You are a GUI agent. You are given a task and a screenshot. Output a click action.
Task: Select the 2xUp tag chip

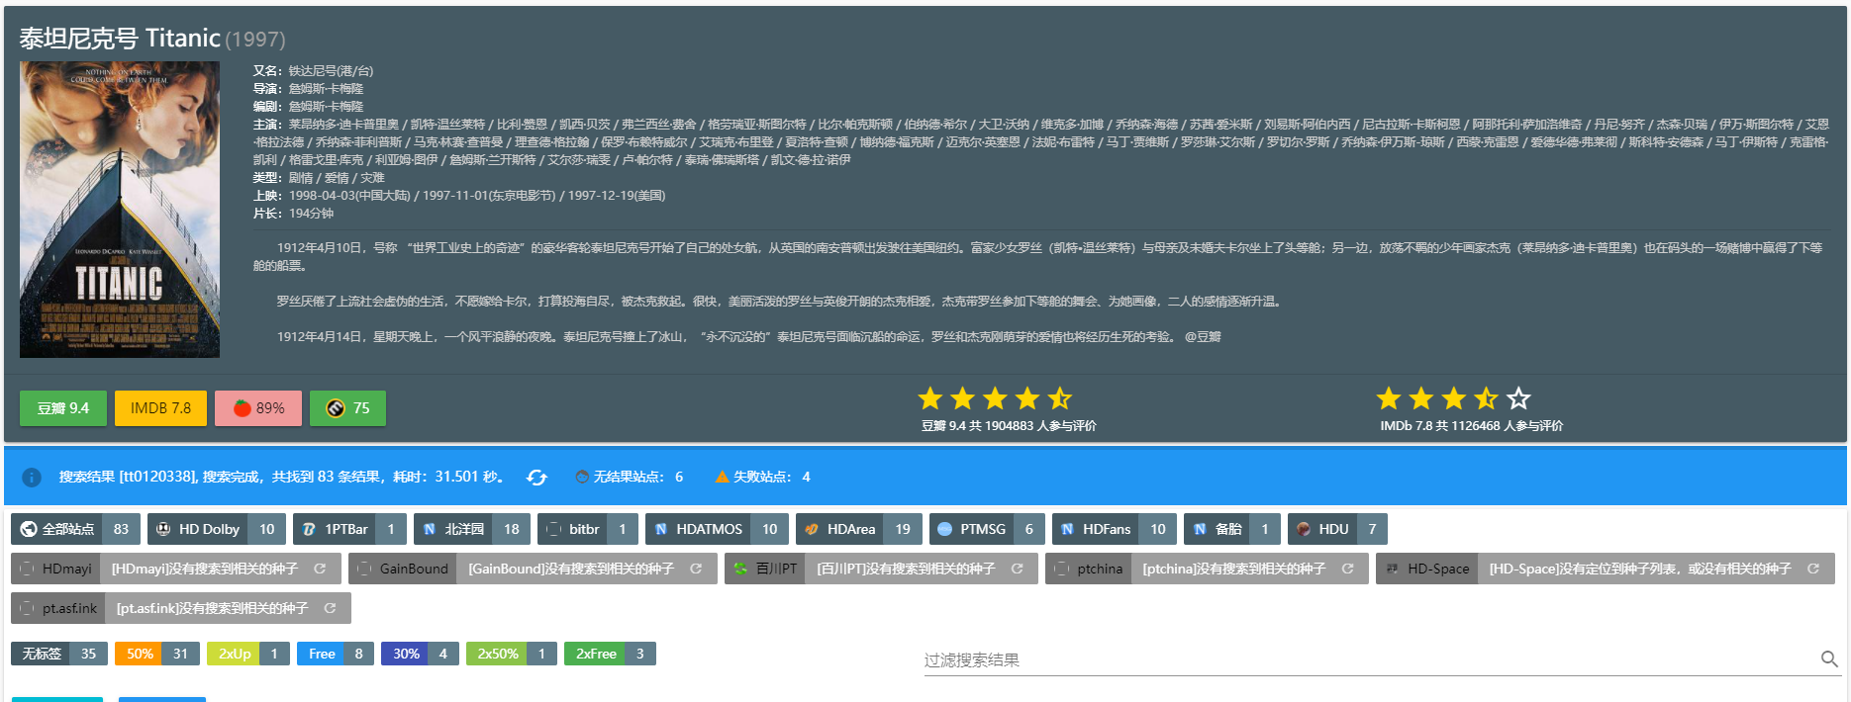pos(248,654)
